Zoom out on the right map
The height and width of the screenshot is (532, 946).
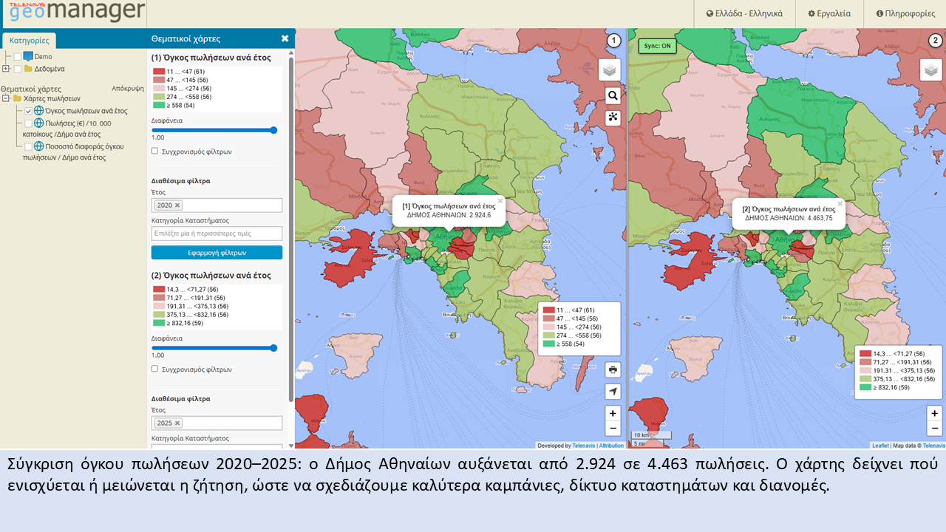coord(935,429)
